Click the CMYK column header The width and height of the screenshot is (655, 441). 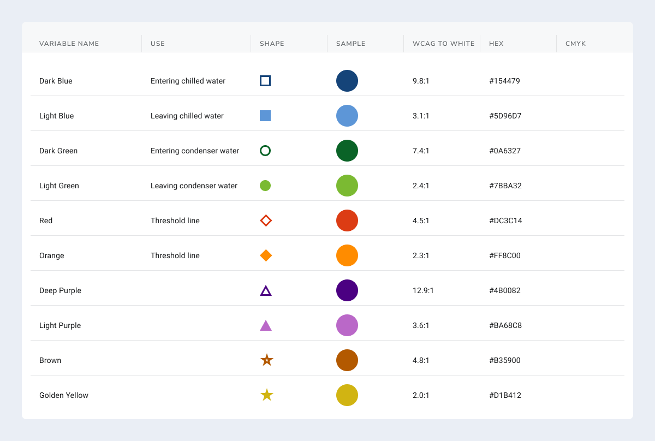point(575,44)
